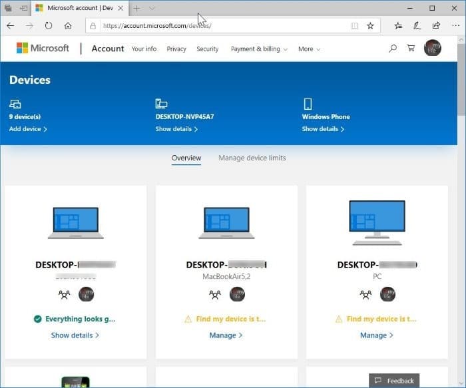Expand the Payment & billing dropdown
The image size is (466, 388).
tap(259, 49)
